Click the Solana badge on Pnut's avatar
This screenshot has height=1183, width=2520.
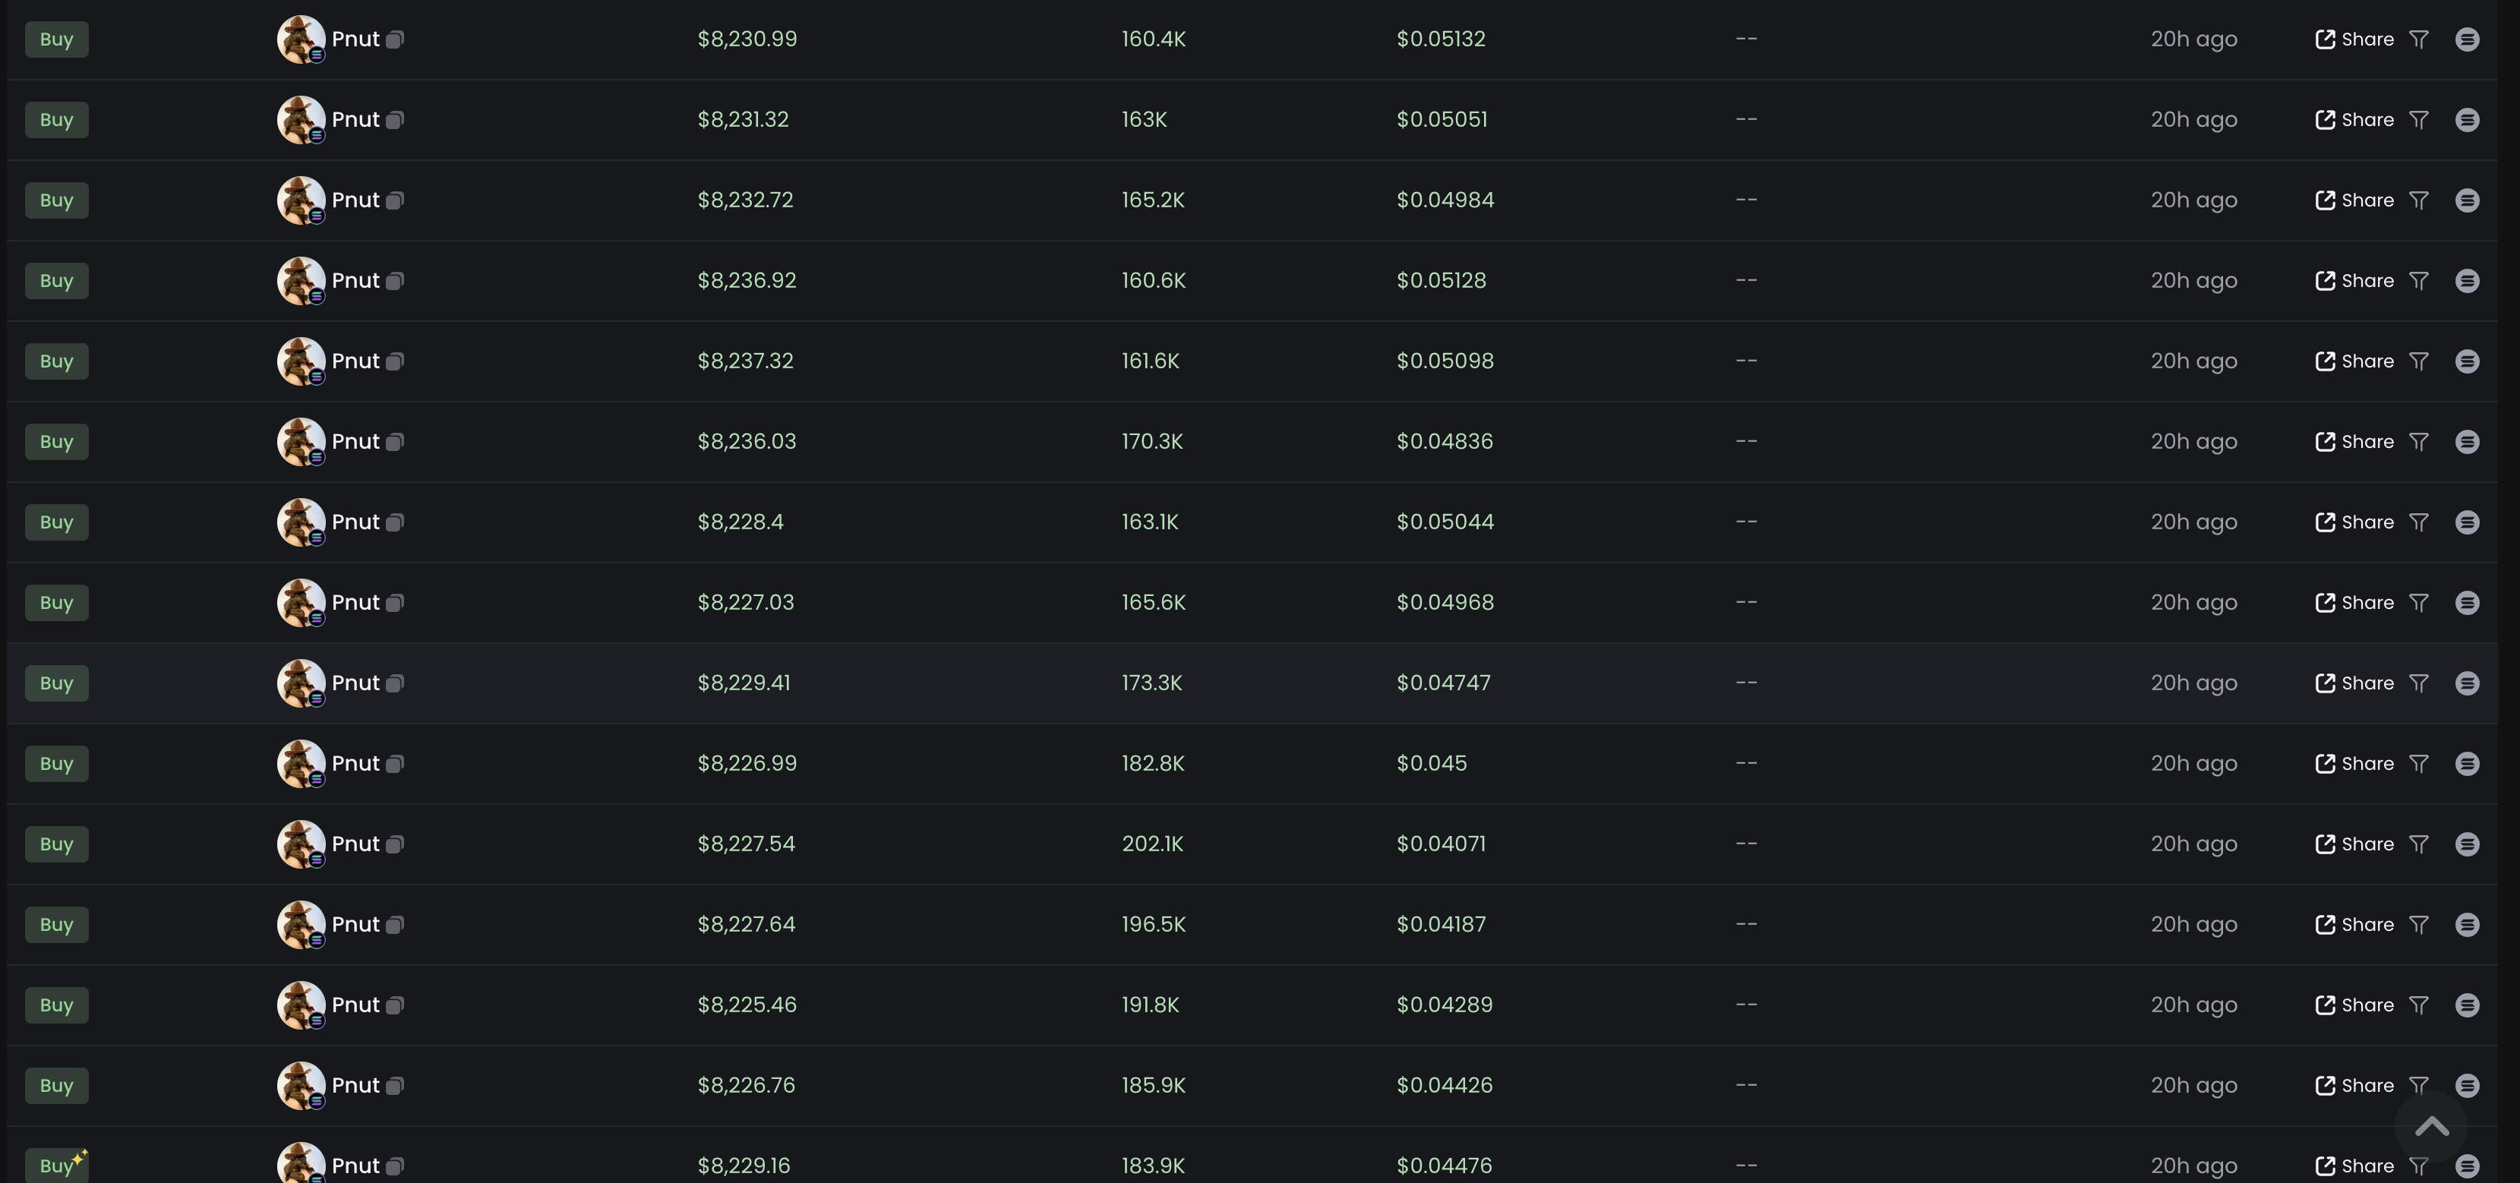316,54
